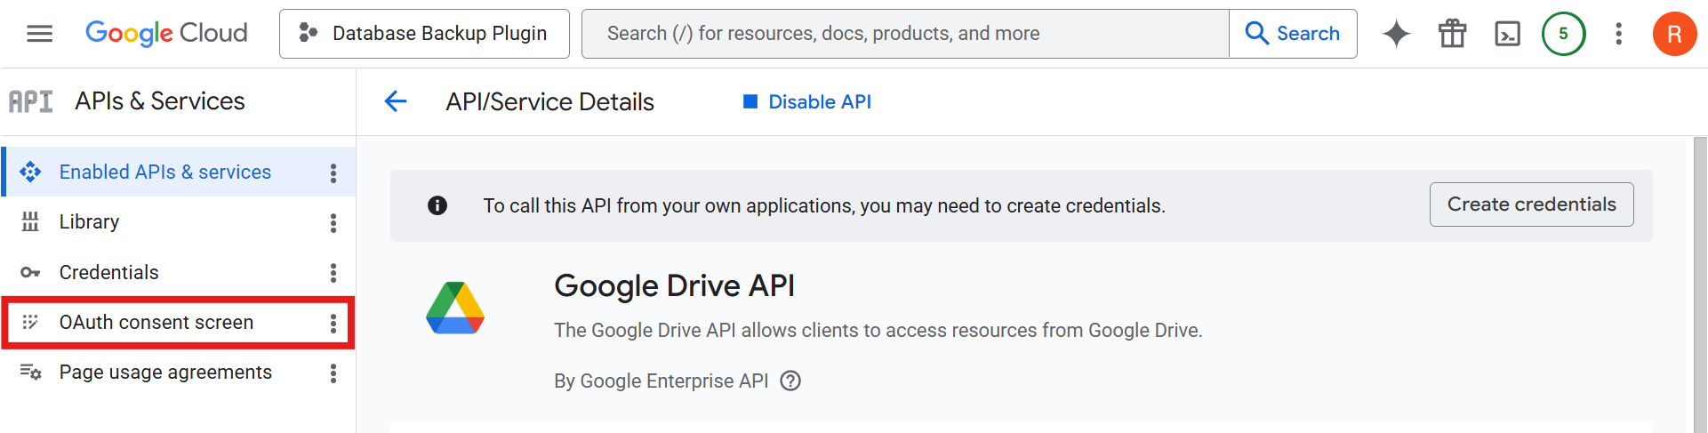Click the API icon beside APIs & Services

[x=31, y=101]
